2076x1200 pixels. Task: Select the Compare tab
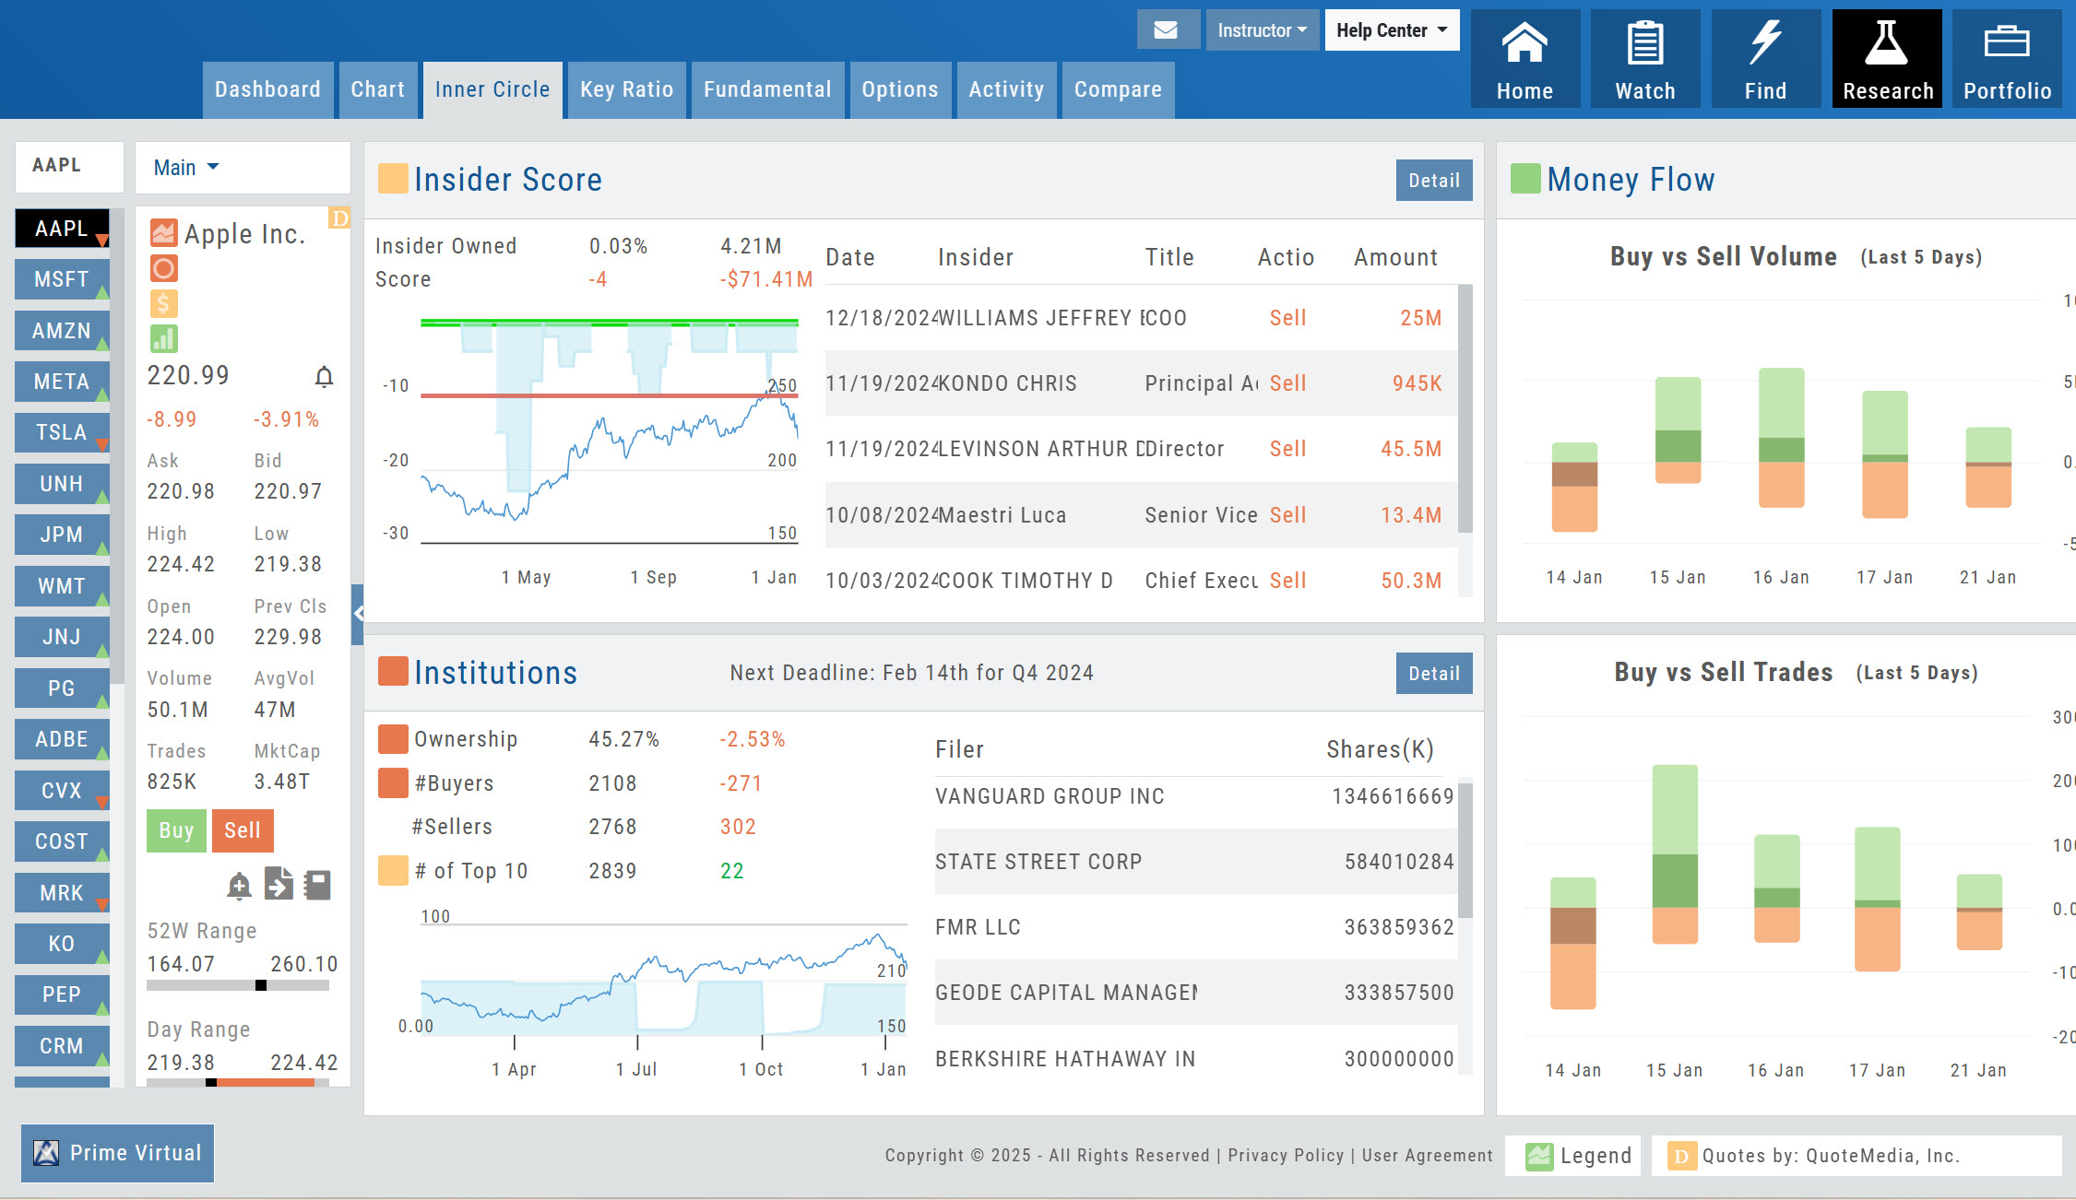(1118, 90)
